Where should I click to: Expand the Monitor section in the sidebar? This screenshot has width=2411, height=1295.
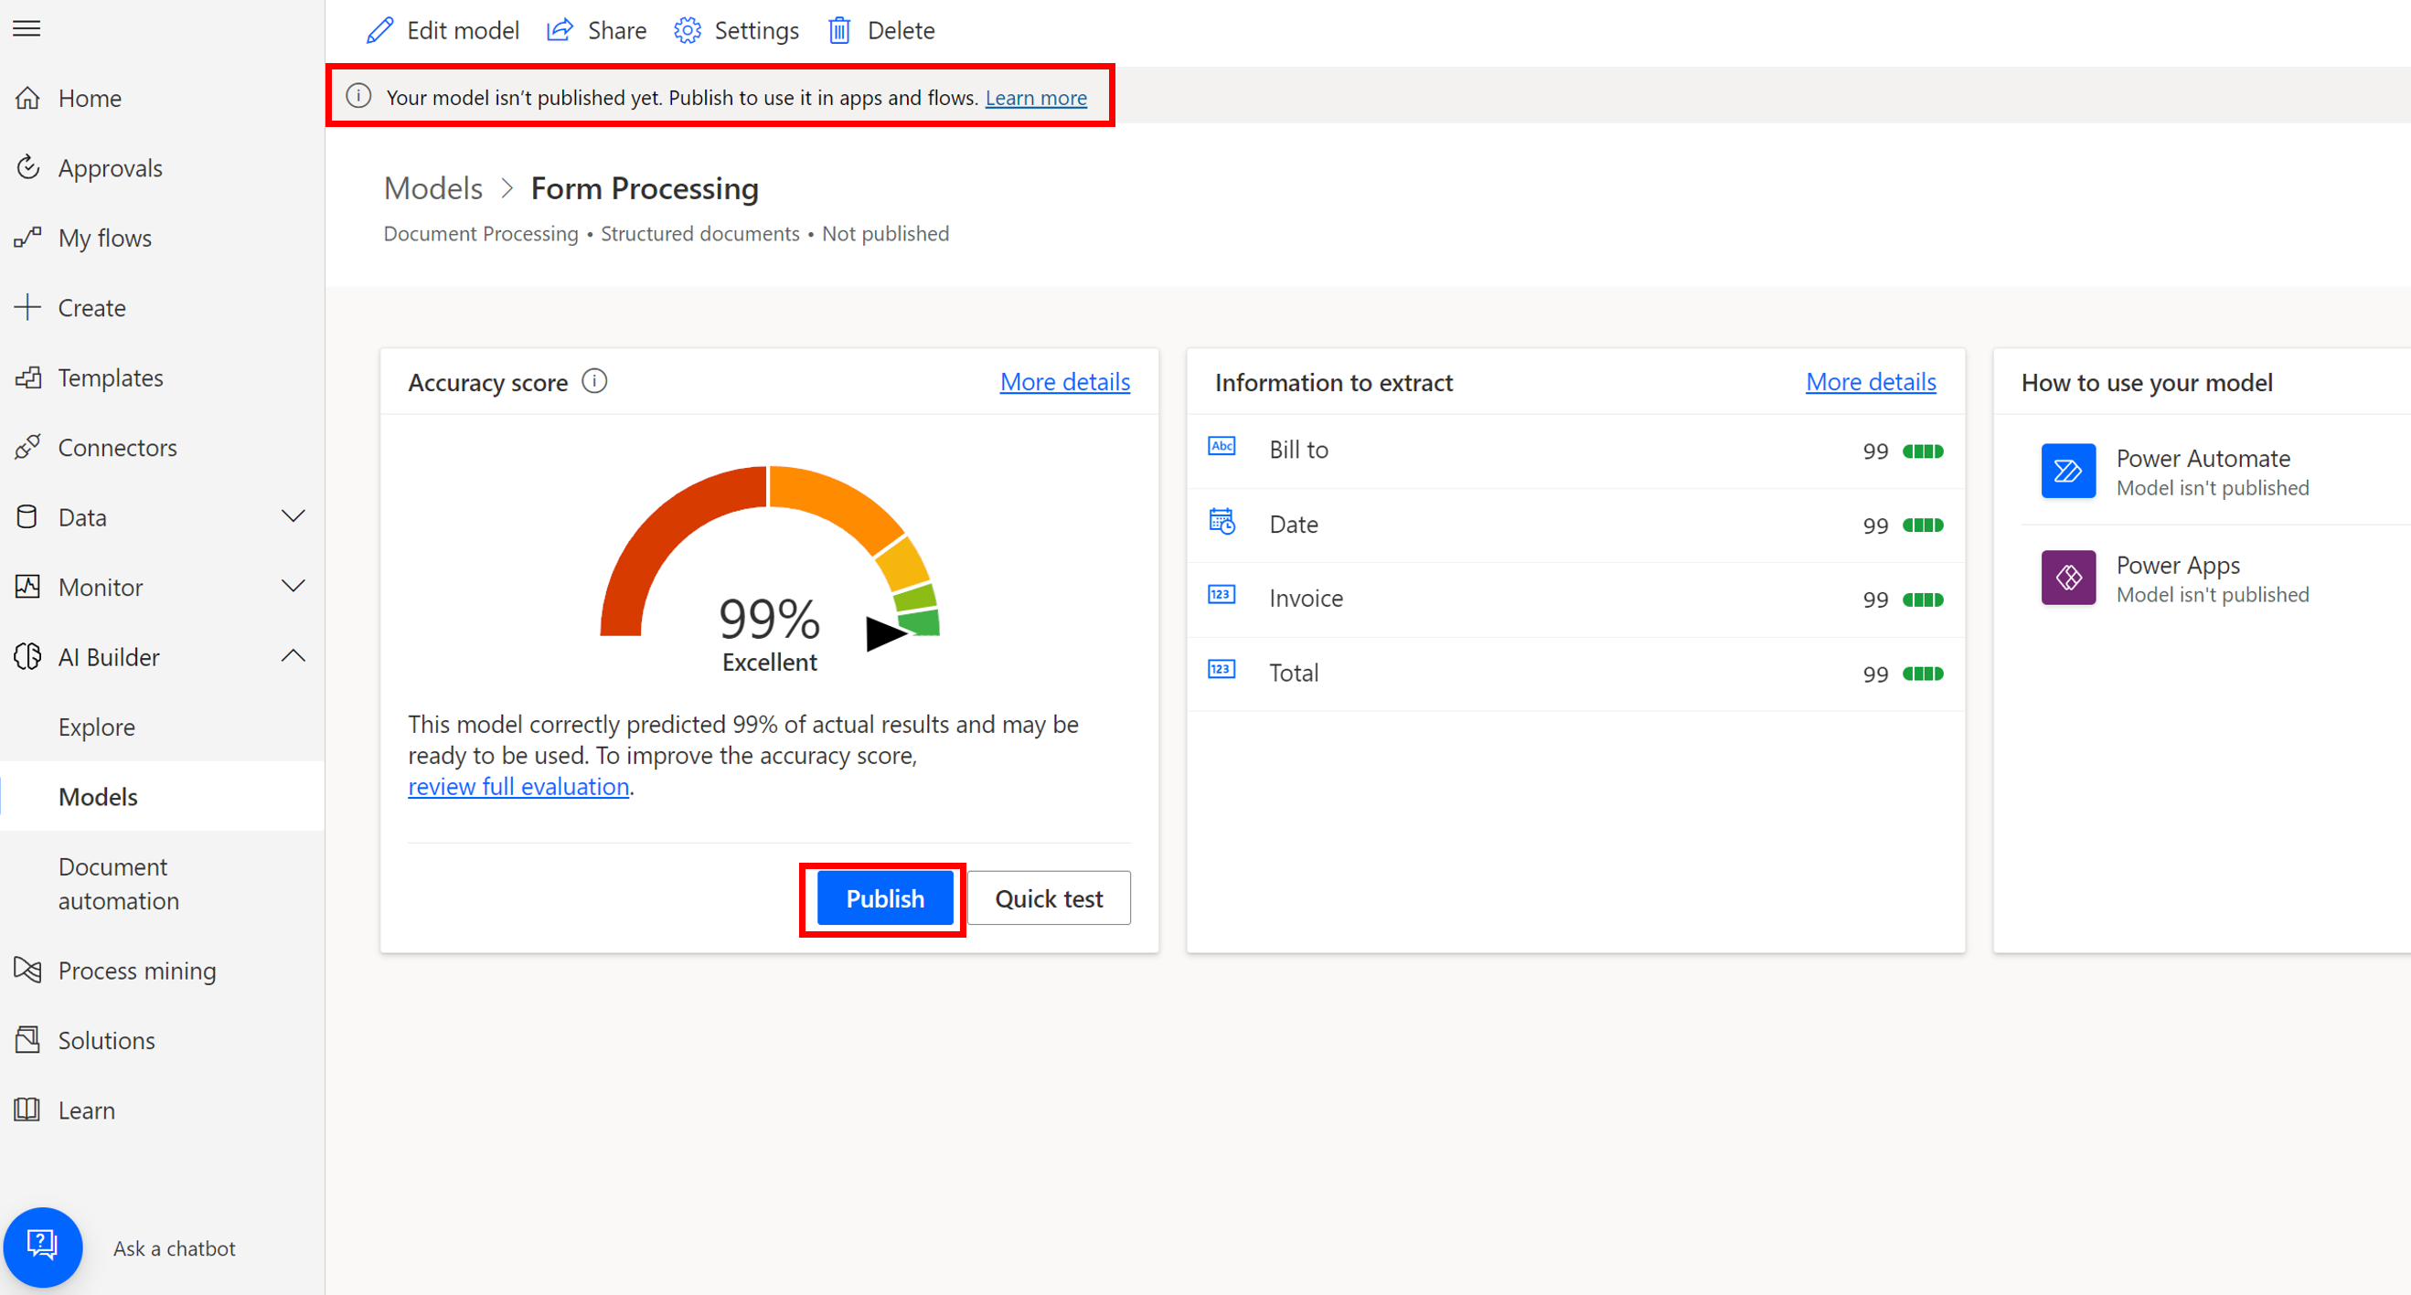[x=293, y=586]
